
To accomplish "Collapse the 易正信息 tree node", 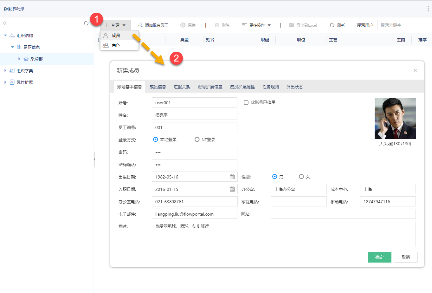I will click(x=12, y=47).
